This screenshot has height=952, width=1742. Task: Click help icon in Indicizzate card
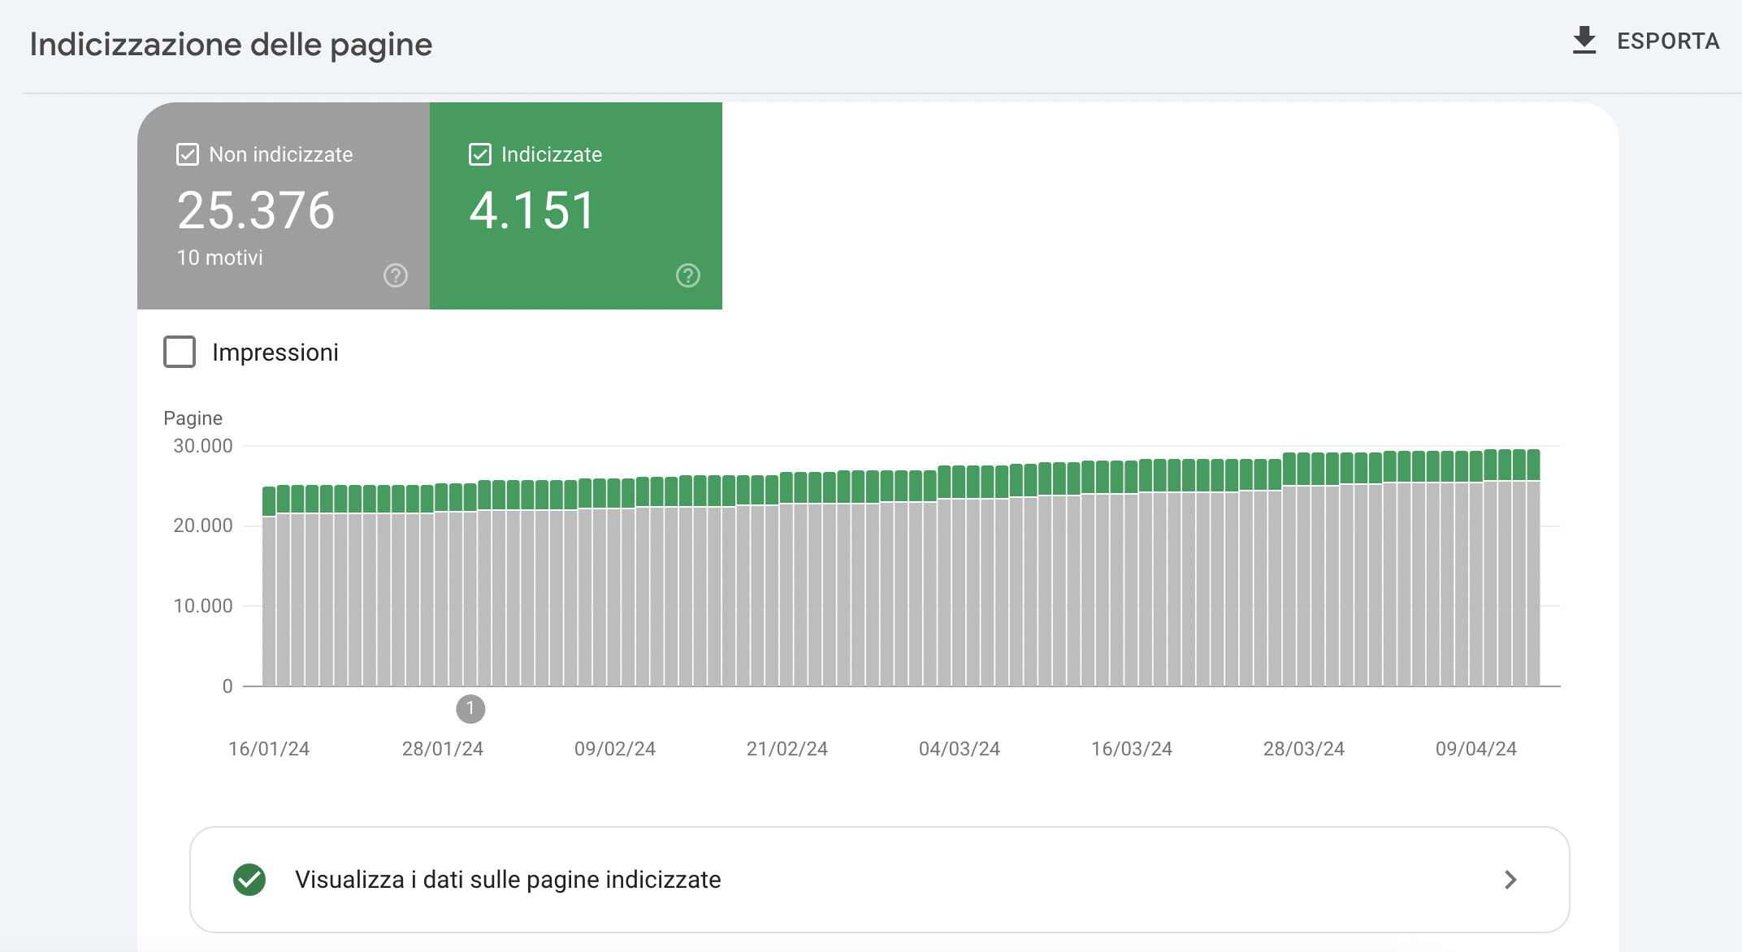688,275
